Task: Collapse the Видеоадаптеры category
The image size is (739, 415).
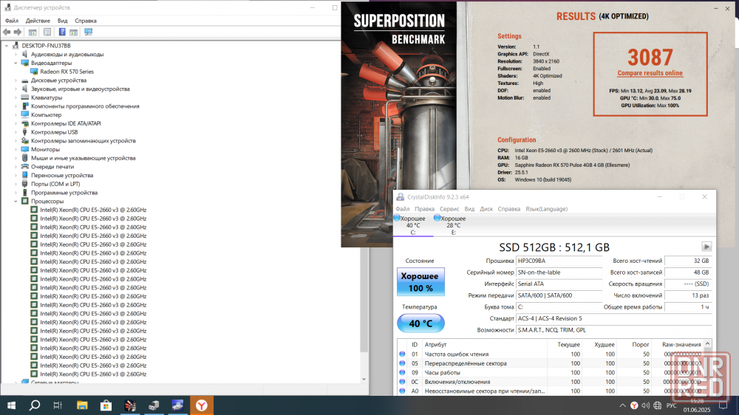Action: click(16, 63)
